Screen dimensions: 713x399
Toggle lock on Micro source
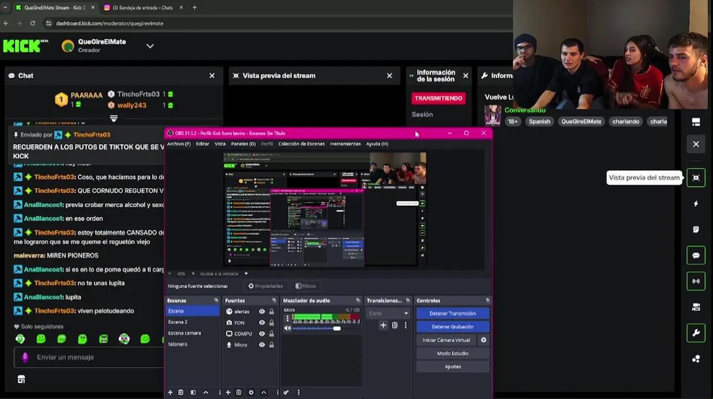pos(272,345)
